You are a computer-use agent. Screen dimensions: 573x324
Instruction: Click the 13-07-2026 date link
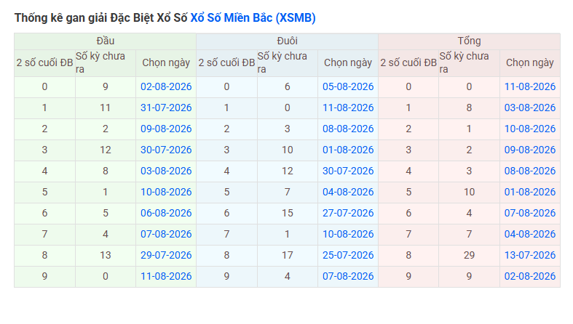click(530, 255)
